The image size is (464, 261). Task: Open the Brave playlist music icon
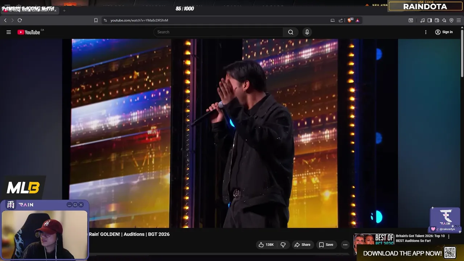(422, 20)
